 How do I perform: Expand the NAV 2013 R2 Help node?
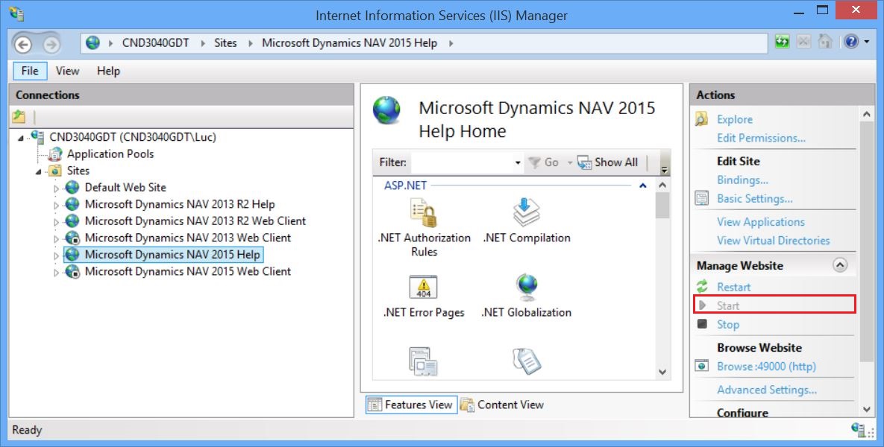(x=56, y=206)
